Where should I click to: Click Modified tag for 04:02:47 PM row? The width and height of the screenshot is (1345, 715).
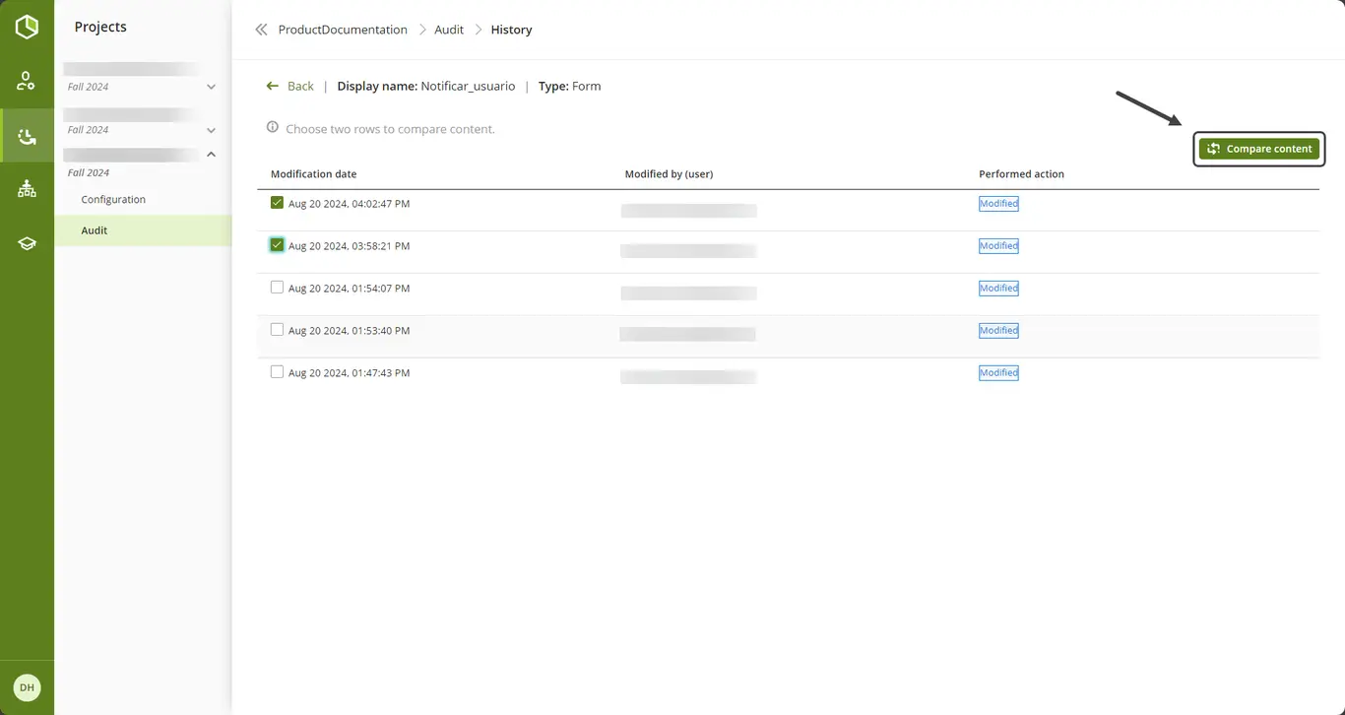coord(998,204)
